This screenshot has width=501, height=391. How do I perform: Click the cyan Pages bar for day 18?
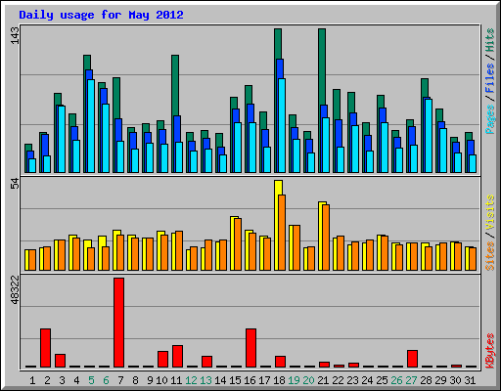tap(282, 125)
